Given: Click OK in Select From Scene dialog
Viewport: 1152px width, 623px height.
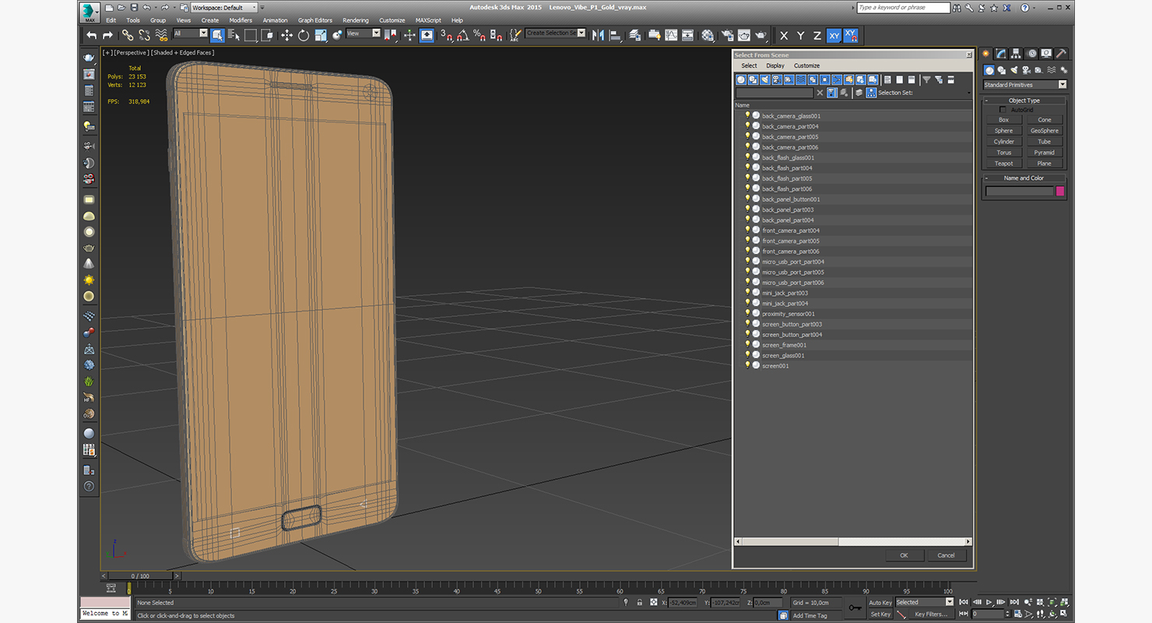Looking at the screenshot, I should coord(904,555).
